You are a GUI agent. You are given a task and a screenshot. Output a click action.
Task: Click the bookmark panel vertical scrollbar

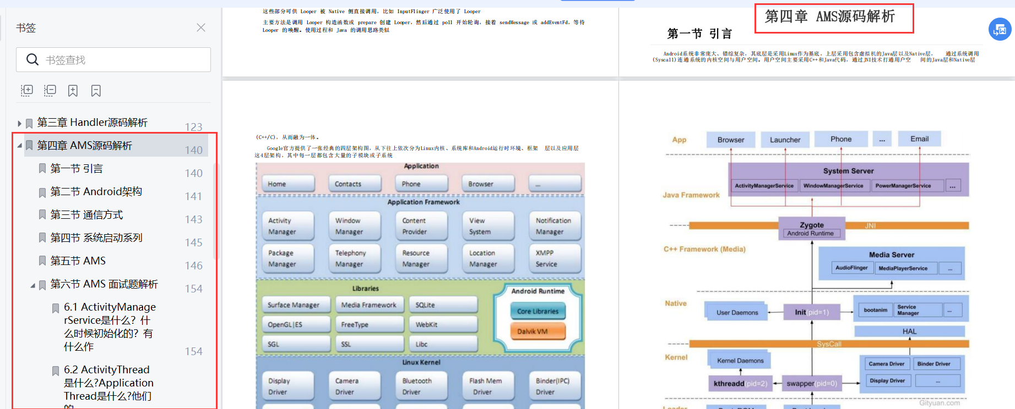click(216, 209)
